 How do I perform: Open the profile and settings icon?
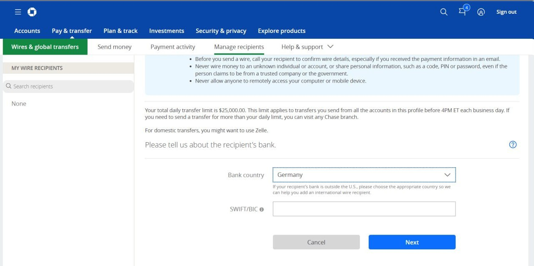(481, 12)
